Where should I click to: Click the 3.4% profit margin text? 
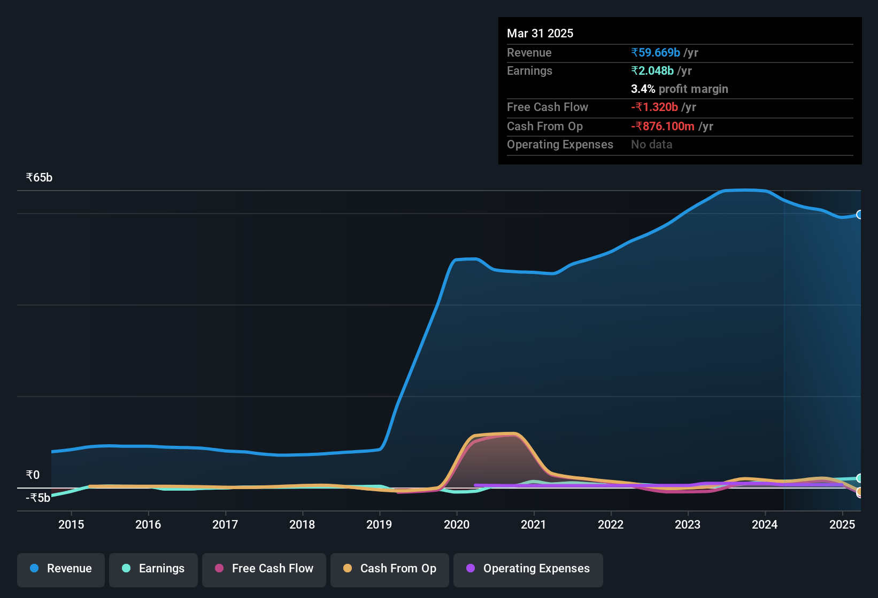pos(680,89)
